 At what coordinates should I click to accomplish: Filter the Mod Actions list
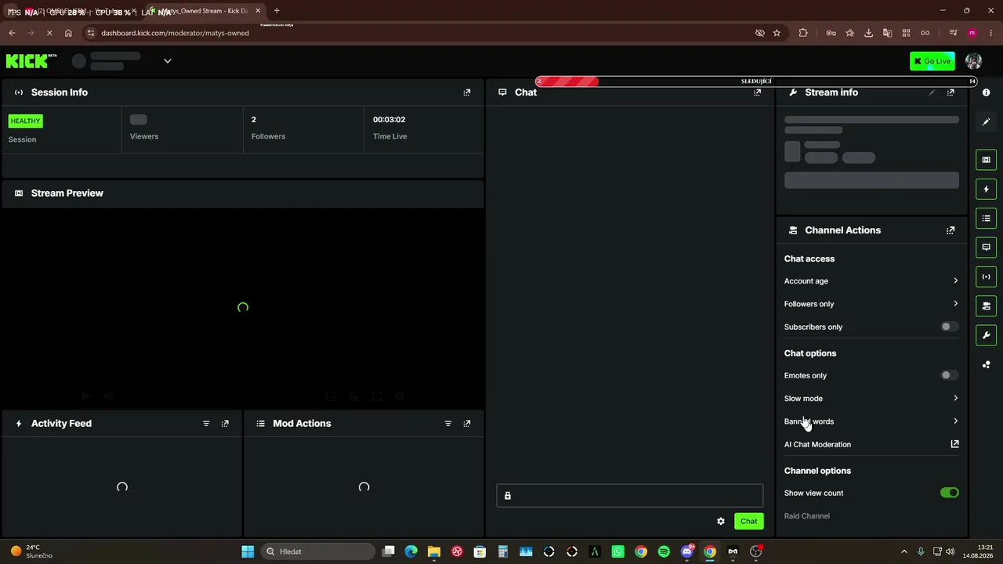pos(448,424)
